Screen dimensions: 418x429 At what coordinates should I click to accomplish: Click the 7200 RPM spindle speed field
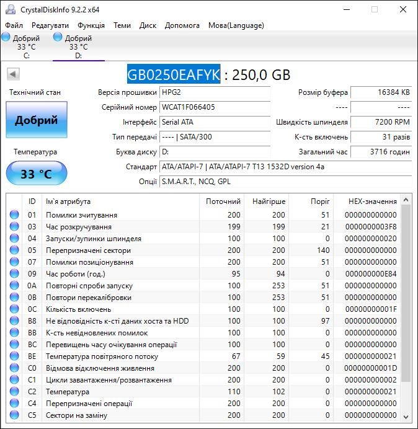(381, 122)
